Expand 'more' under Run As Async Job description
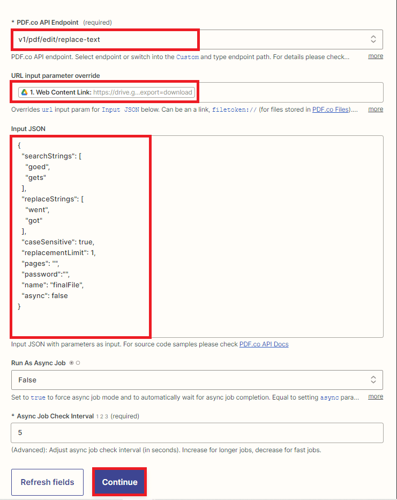397x500 pixels. point(376,397)
